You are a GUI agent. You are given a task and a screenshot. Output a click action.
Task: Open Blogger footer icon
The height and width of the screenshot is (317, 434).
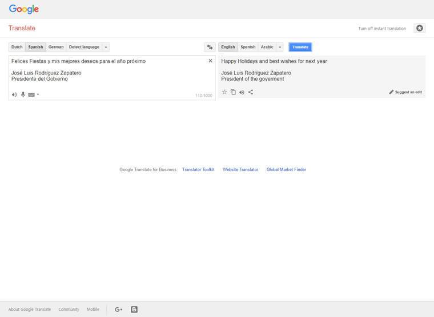click(134, 310)
